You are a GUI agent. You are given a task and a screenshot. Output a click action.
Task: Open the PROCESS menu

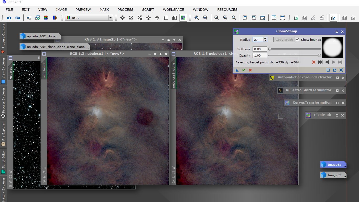pyautogui.click(x=125, y=9)
